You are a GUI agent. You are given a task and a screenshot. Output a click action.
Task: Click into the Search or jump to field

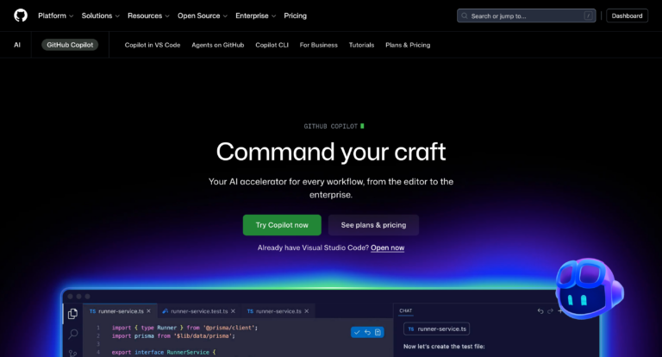527,16
